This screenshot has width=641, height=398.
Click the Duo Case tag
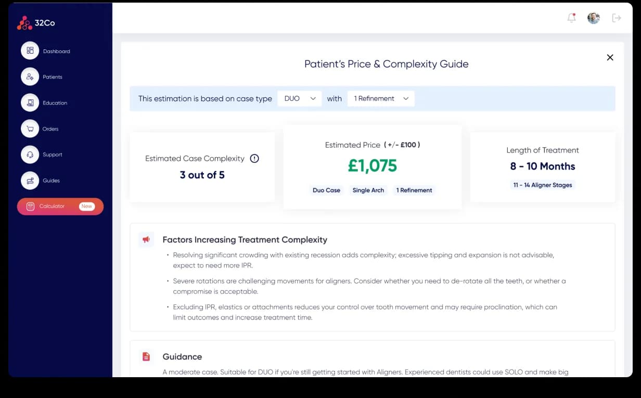pyautogui.click(x=326, y=190)
